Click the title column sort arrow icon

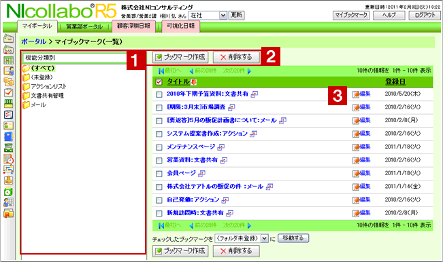coord(193,82)
